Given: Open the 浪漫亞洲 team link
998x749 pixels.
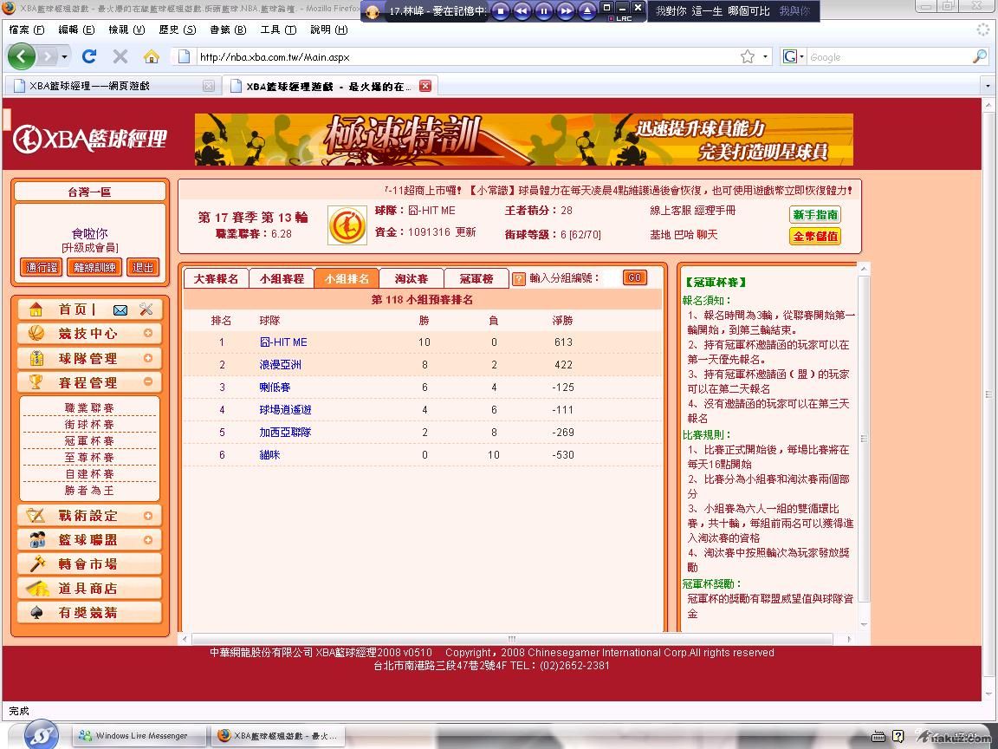Looking at the screenshot, I should coord(280,365).
